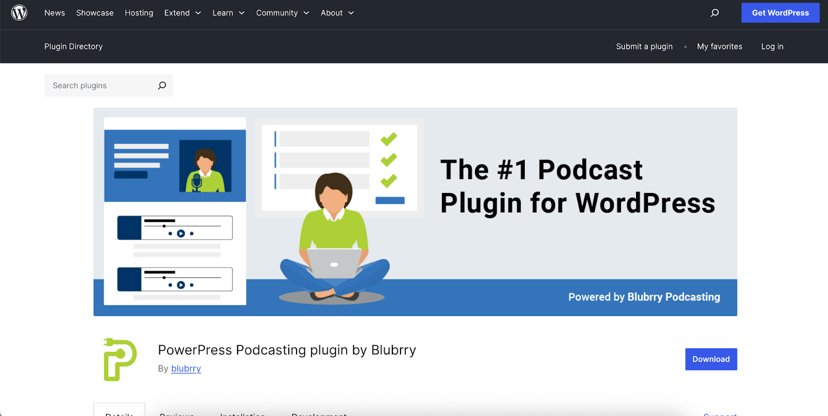
Task: Click the podcast plugin banner image
Action: click(415, 212)
